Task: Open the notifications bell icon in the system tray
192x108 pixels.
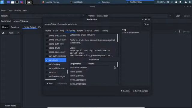Action: (x=176, y=2)
